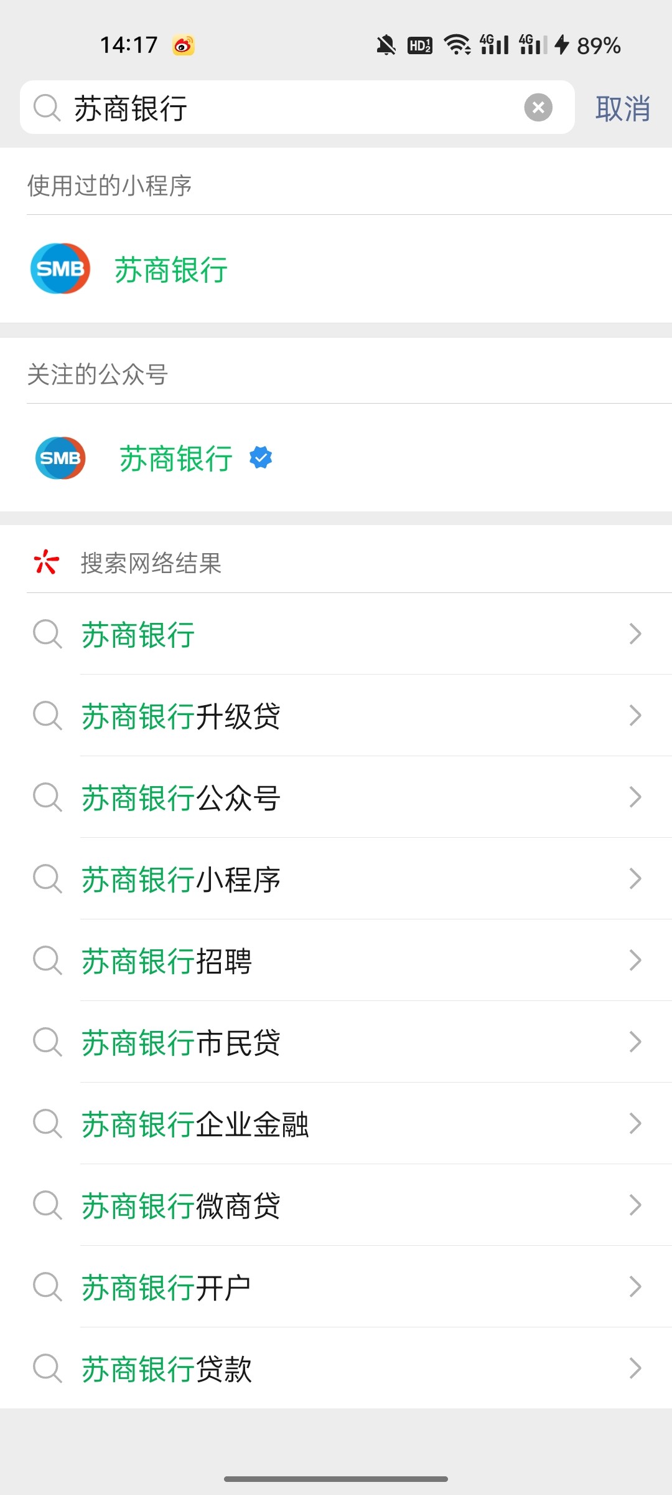
Task: Tap the home gesture bar at the bottom
Action: coord(336,1479)
